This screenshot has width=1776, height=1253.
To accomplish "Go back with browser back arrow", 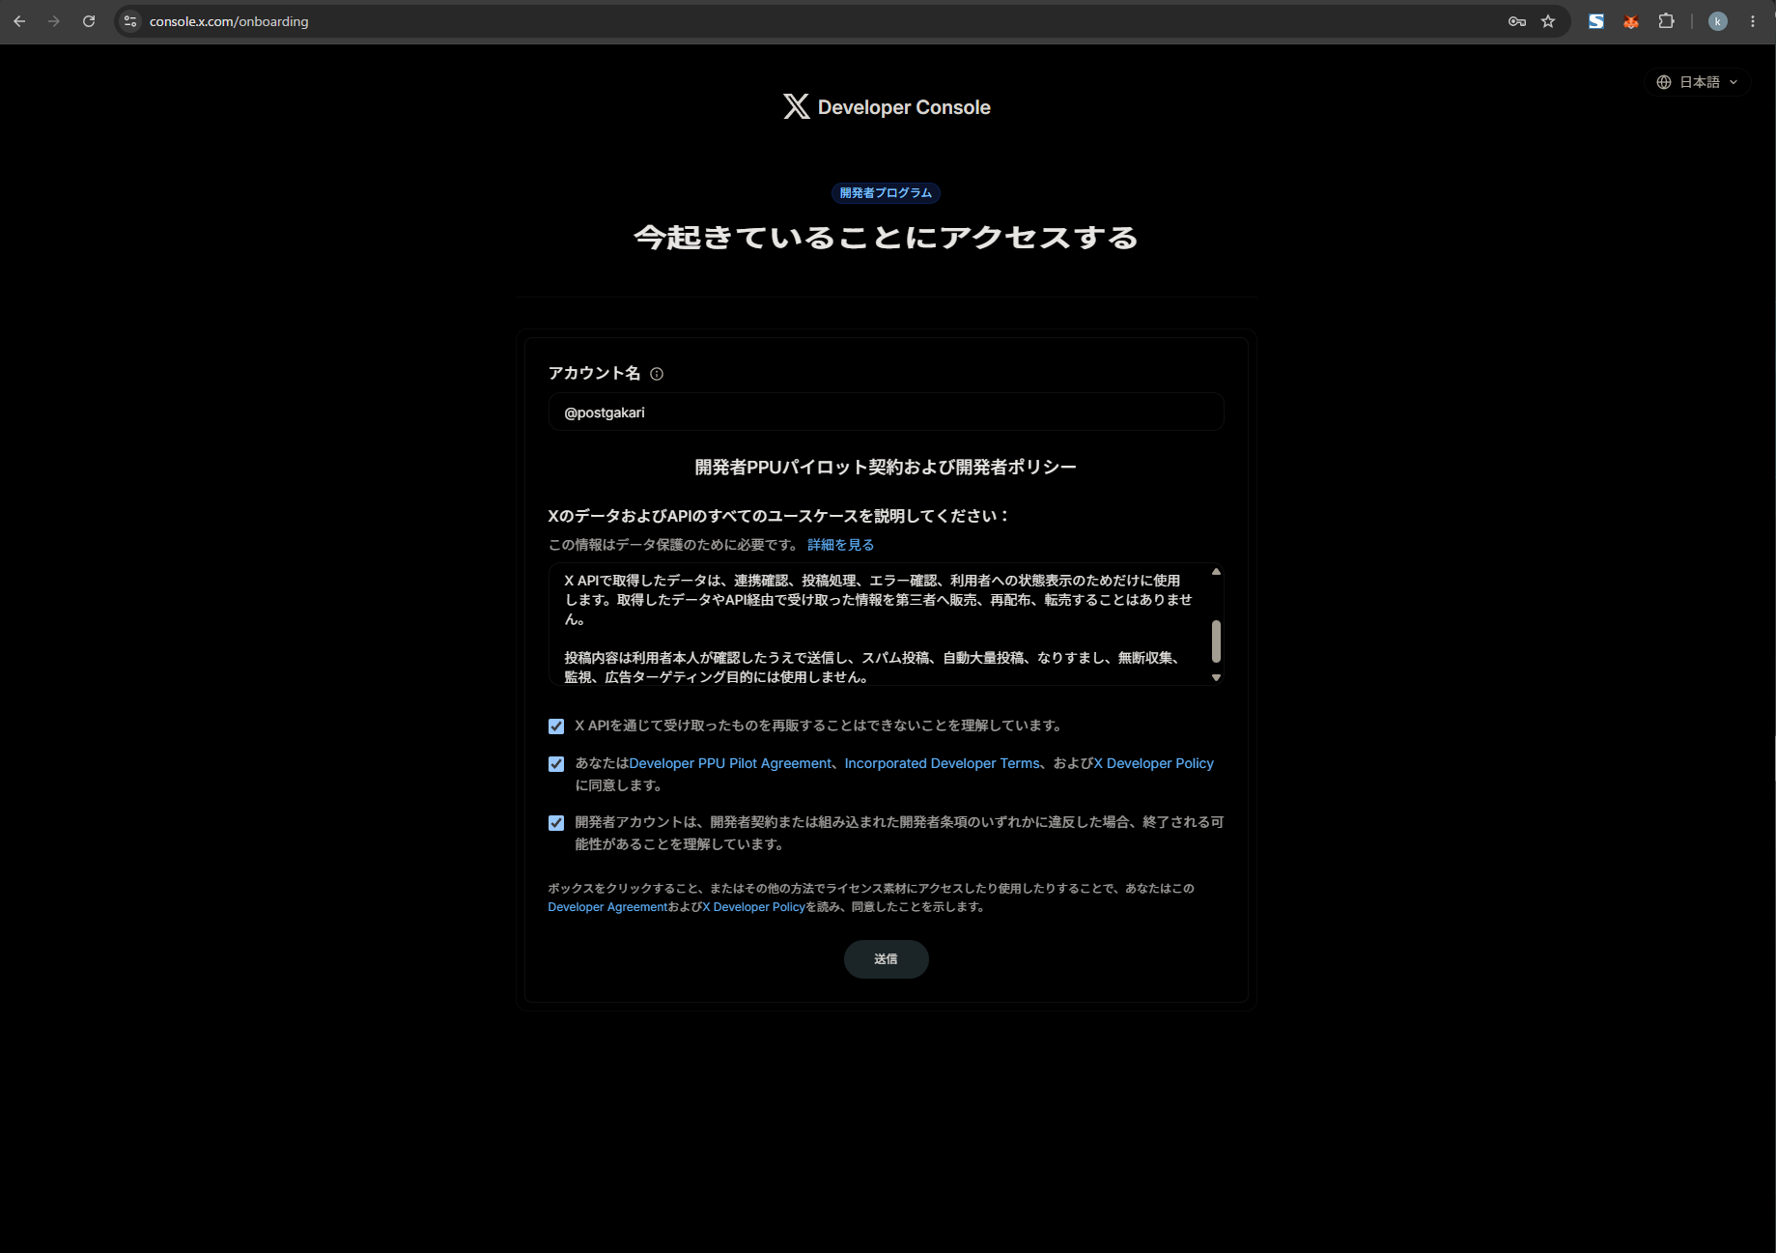I will point(19,21).
